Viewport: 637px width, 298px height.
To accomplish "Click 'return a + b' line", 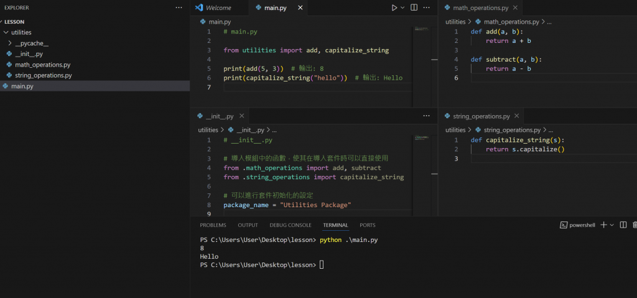I will click(x=508, y=40).
